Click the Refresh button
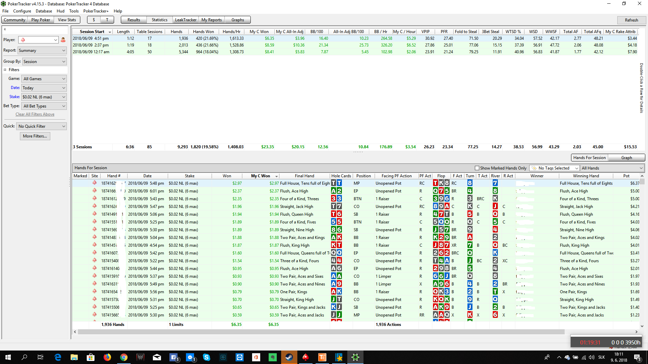The width and height of the screenshot is (648, 364). (631, 20)
